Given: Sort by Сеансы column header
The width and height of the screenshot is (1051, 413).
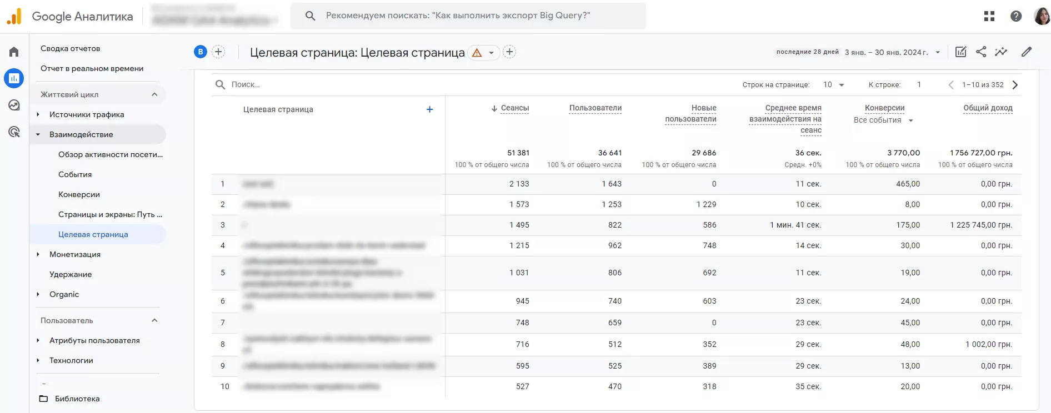Looking at the screenshot, I should pyautogui.click(x=515, y=108).
